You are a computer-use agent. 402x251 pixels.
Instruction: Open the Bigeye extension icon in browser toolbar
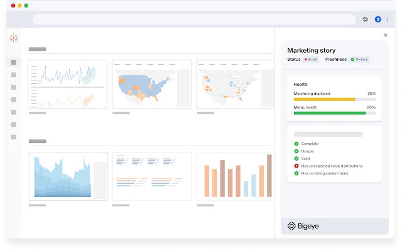pos(365,19)
